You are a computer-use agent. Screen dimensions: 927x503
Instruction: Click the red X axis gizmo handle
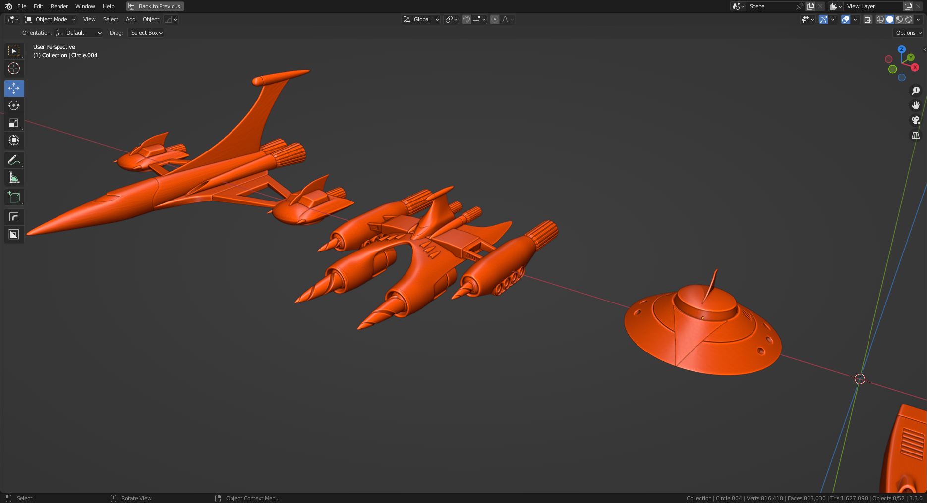click(x=915, y=67)
